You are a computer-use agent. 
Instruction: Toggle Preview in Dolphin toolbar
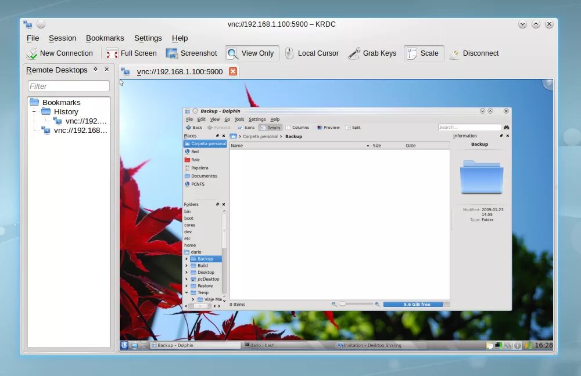[328, 127]
